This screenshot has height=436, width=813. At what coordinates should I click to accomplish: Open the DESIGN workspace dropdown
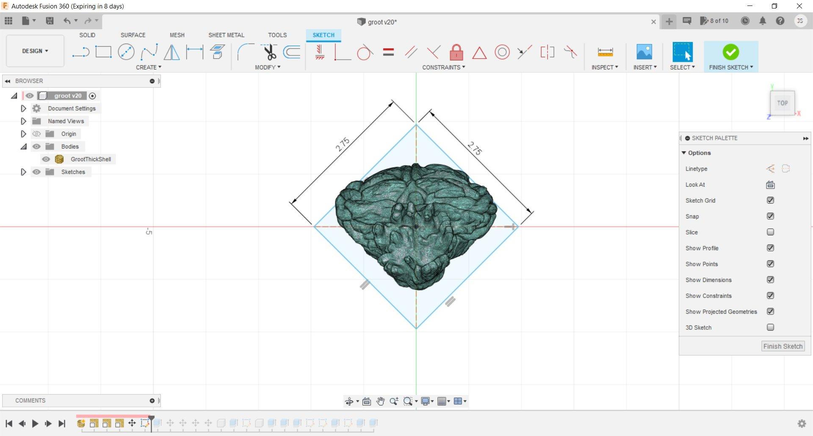35,51
